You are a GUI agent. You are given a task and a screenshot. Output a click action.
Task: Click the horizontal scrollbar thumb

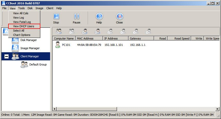pos(87,109)
